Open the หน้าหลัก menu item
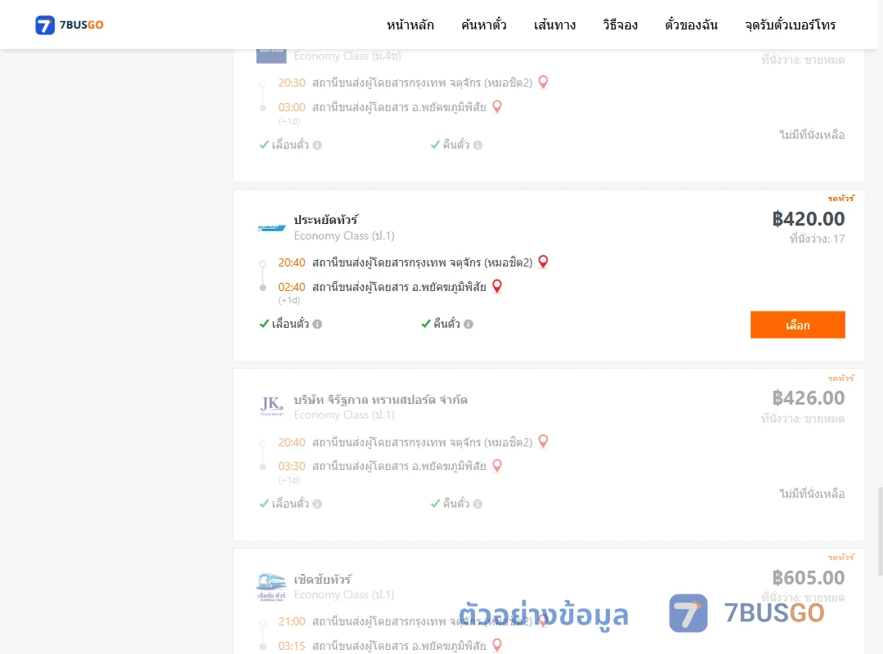The height and width of the screenshot is (654, 883). [x=410, y=25]
